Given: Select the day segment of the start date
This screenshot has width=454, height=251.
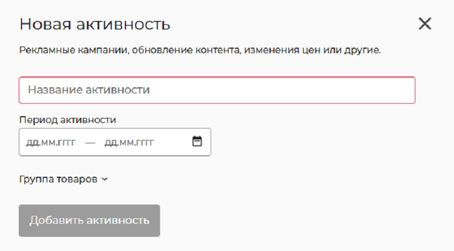Looking at the screenshot, I should pos(32,142).
